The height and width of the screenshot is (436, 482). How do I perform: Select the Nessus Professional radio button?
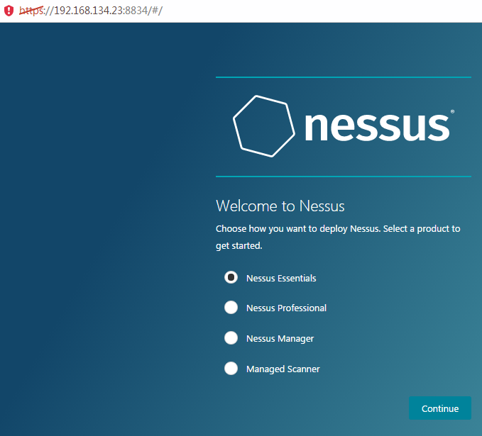[231, 308]
